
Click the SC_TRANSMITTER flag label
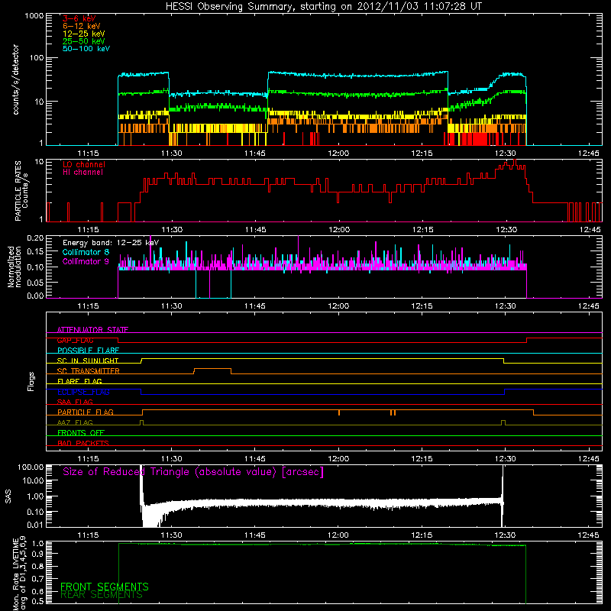pos(89,371)
